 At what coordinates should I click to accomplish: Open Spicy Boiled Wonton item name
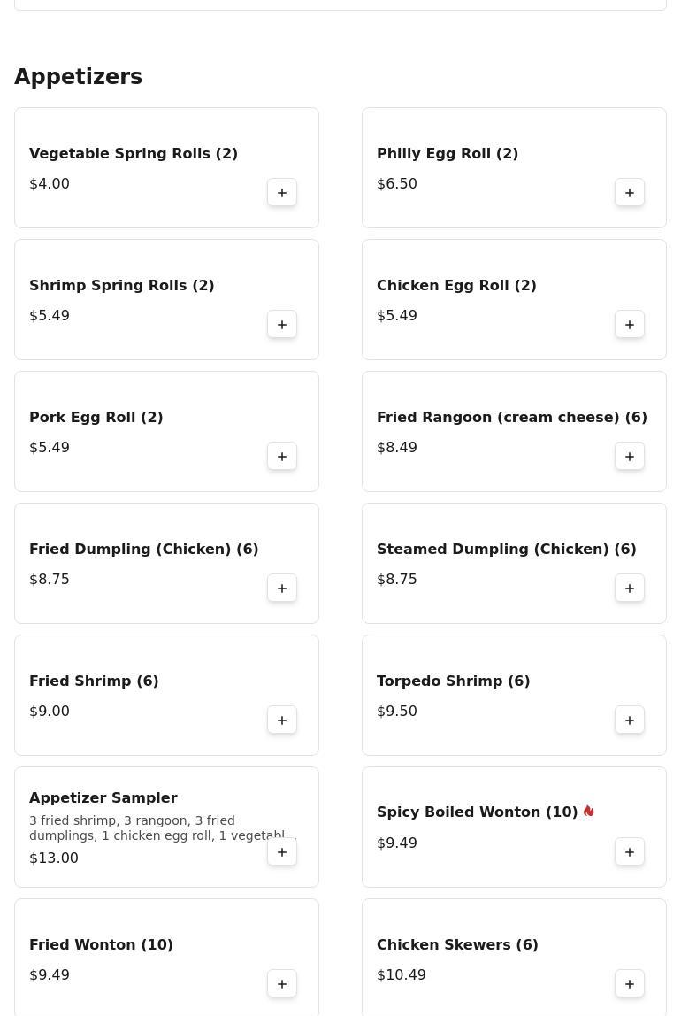tap(477, 812)
